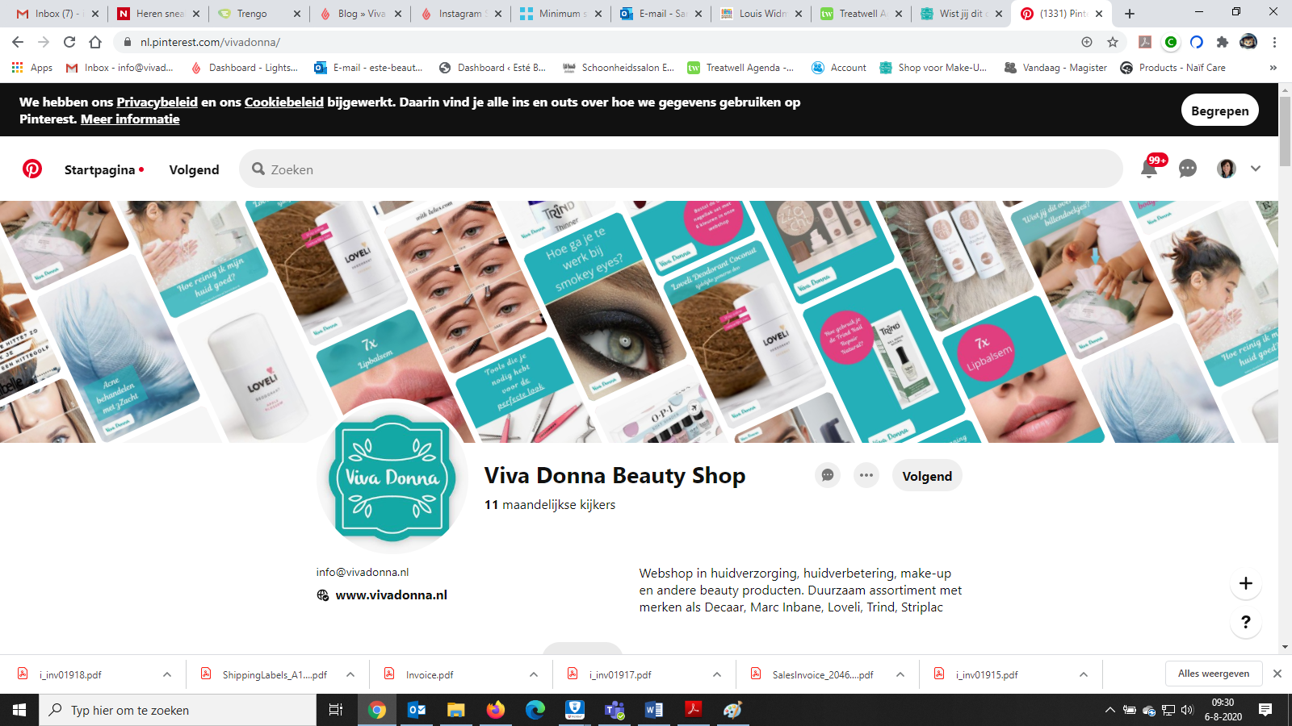Viewport: 1292px width, 726px height.
Task: Open a new browser tab
Action: click(1130, 14)
